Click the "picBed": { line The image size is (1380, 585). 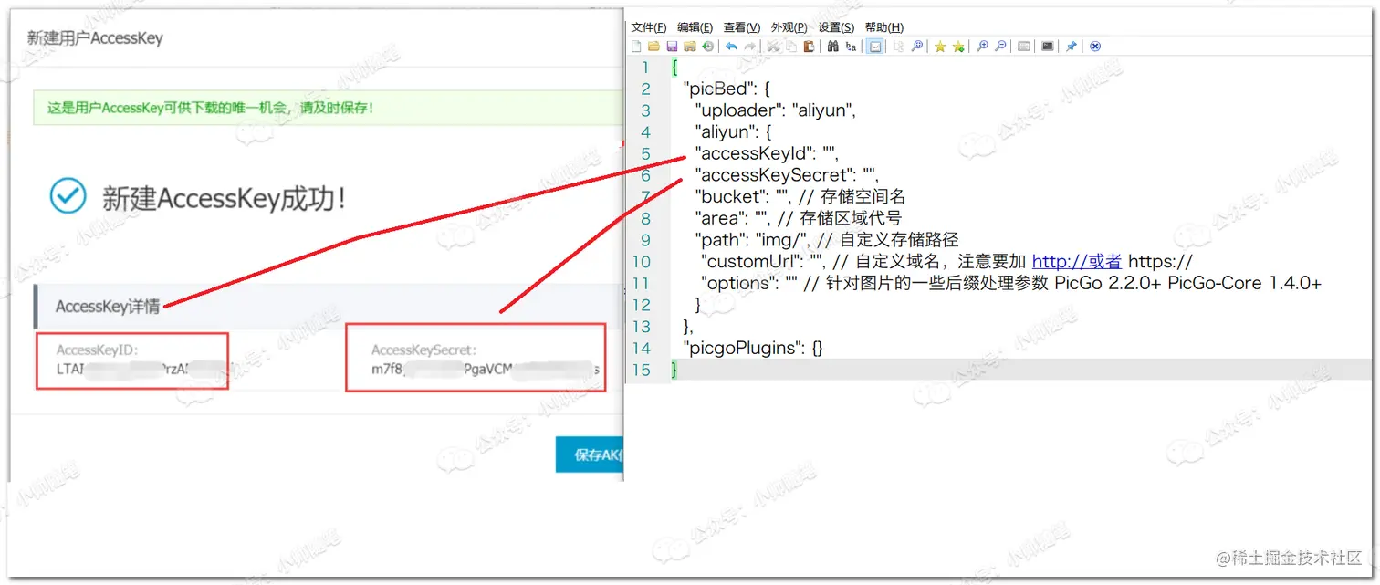tap(728, 89)
